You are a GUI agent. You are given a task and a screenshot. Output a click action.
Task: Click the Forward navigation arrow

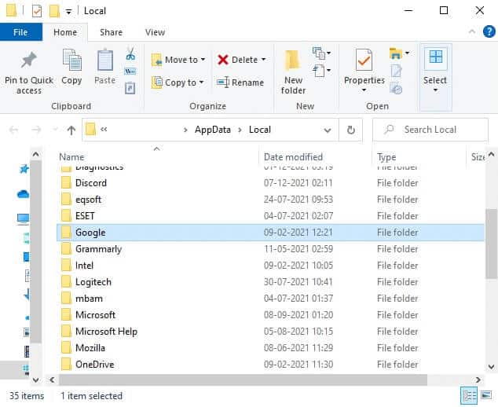point(36,130)
